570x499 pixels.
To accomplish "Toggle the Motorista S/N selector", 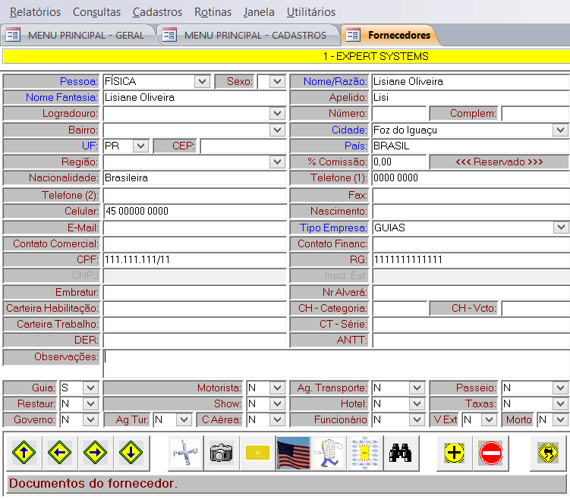I will (276, 388).
